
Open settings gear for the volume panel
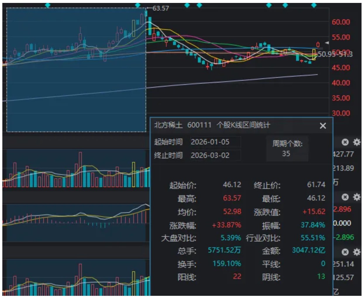[x=357, y=142]
